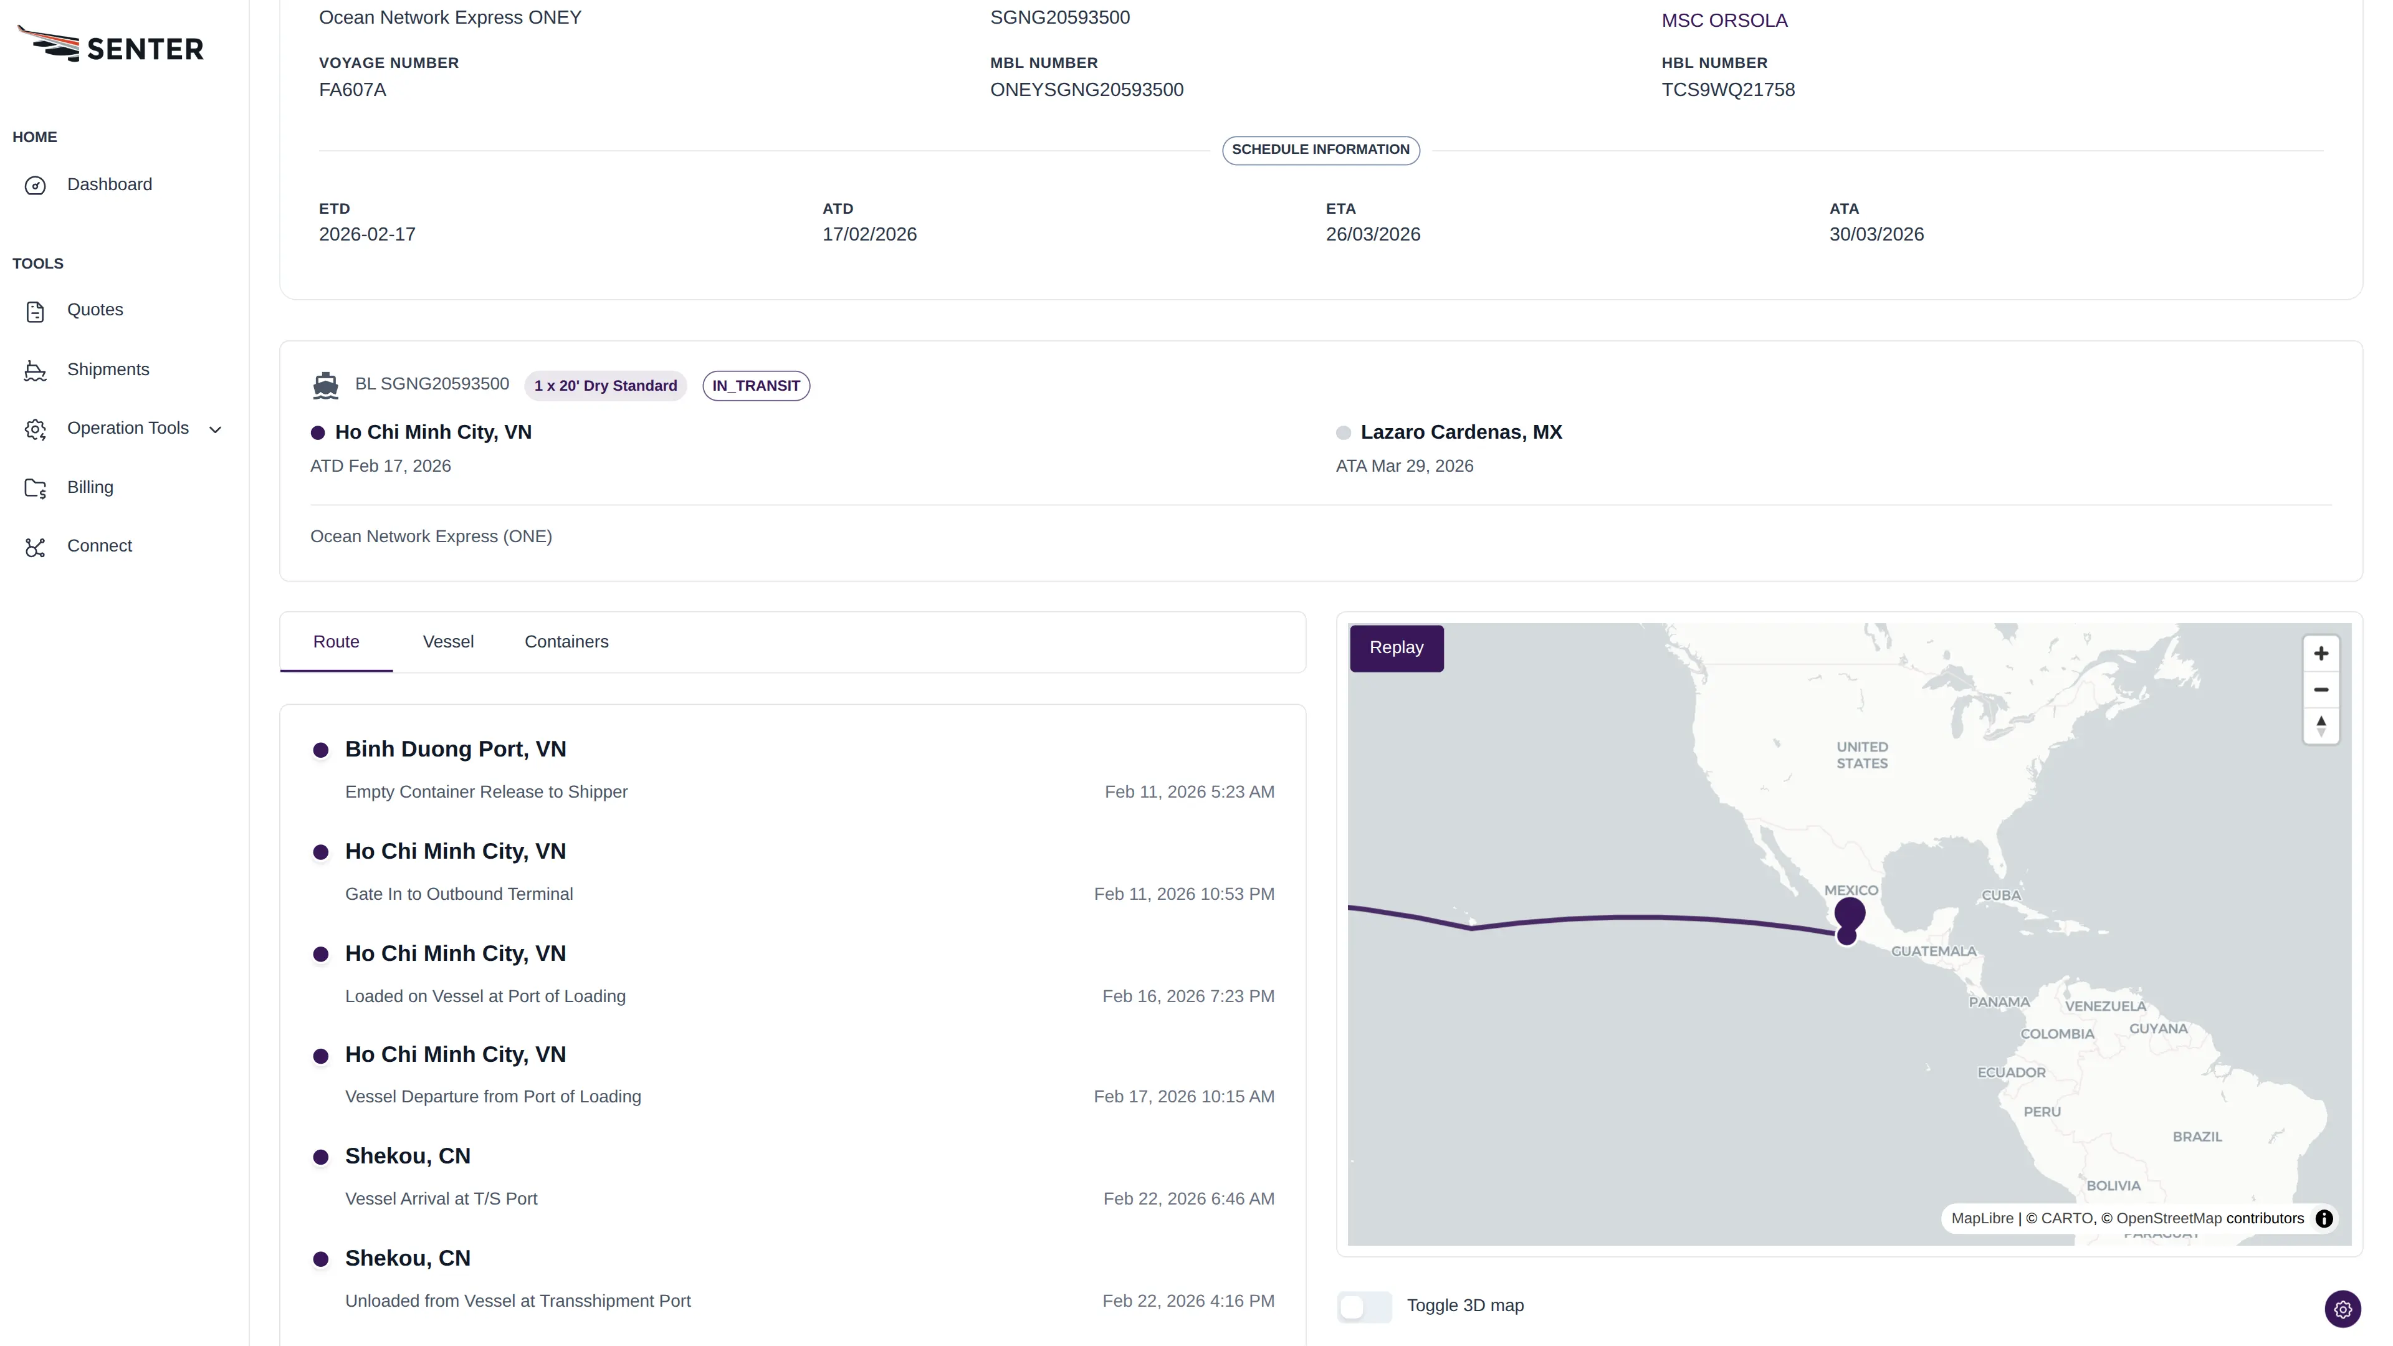
Task: Click BL SGNG20593500 label
Action: click(432, 384)
